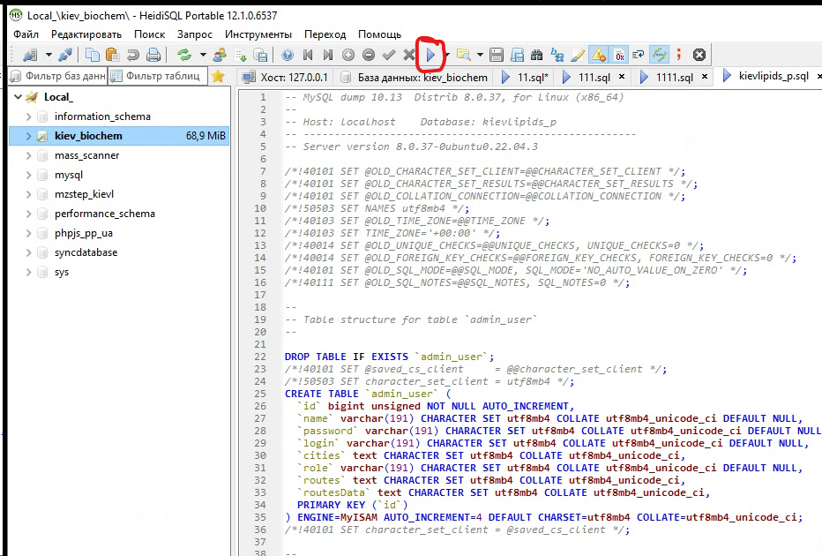Image resolution: width=822 pixels, height=556 pixels.
Task: Execute the query with the blue play icon
Action: click(430, 54)
